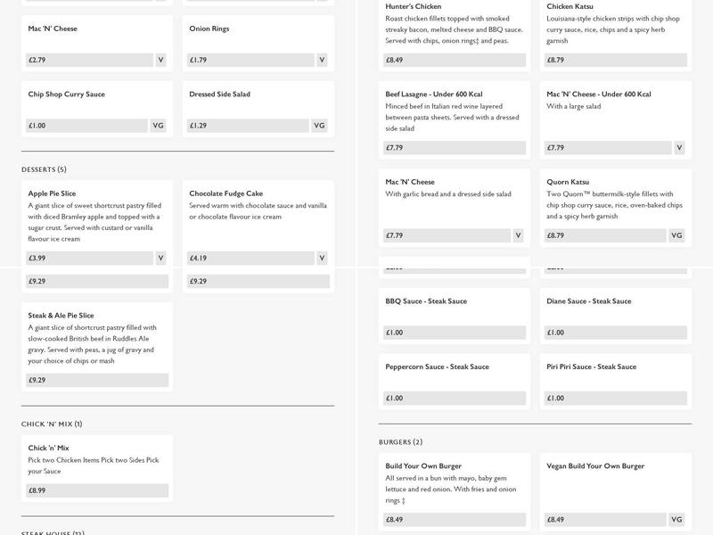This screenshot has width=713, height=535.
Task: Collapse the Burgers (2) section heading
Action: tap(400, 442)
